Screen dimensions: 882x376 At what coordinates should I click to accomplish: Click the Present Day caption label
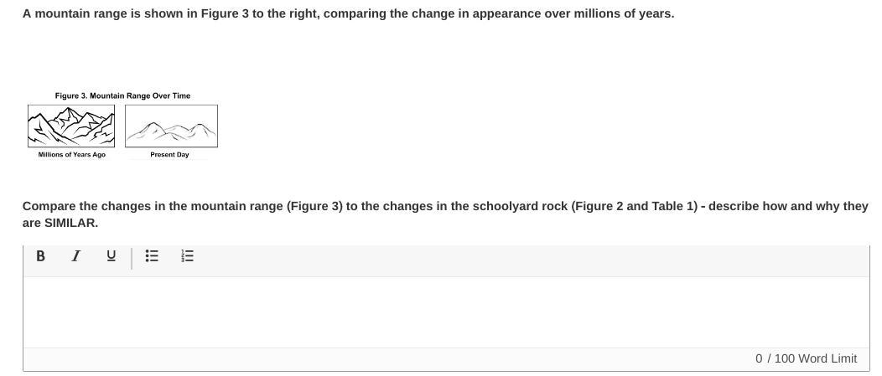click(169, 155)
